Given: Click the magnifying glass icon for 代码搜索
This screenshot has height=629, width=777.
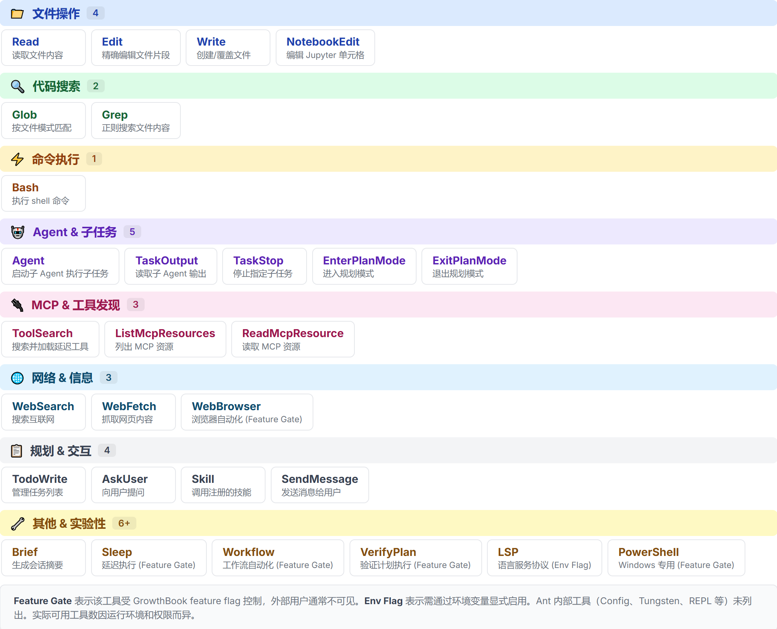Looking at the screenshot, I should click(17, 87).
